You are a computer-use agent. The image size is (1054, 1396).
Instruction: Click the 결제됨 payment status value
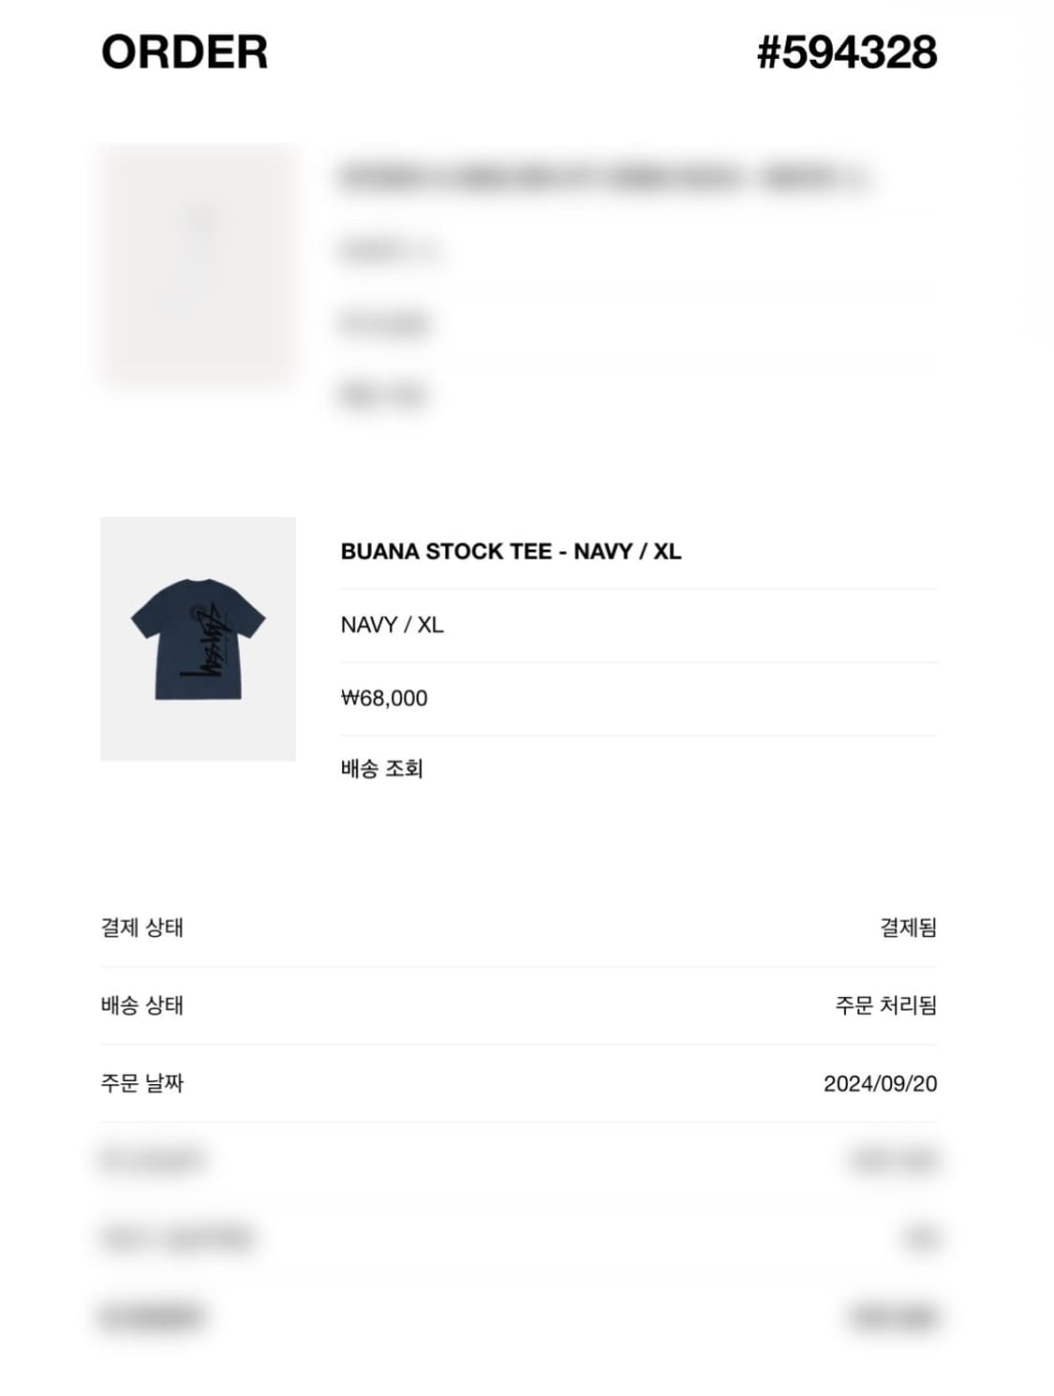click(x=908, y=928)
